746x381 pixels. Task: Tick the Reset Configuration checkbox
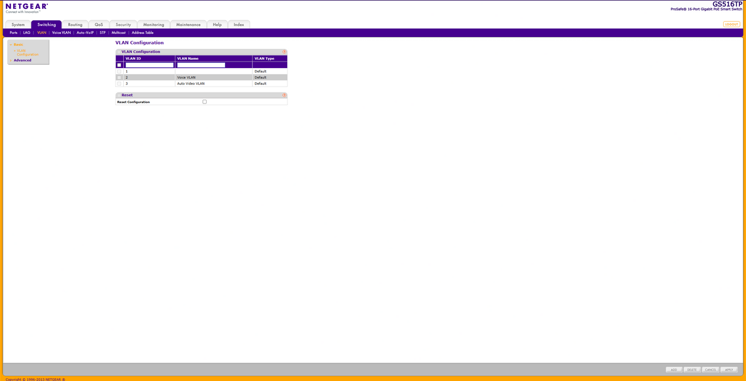(x=204, y=102)
